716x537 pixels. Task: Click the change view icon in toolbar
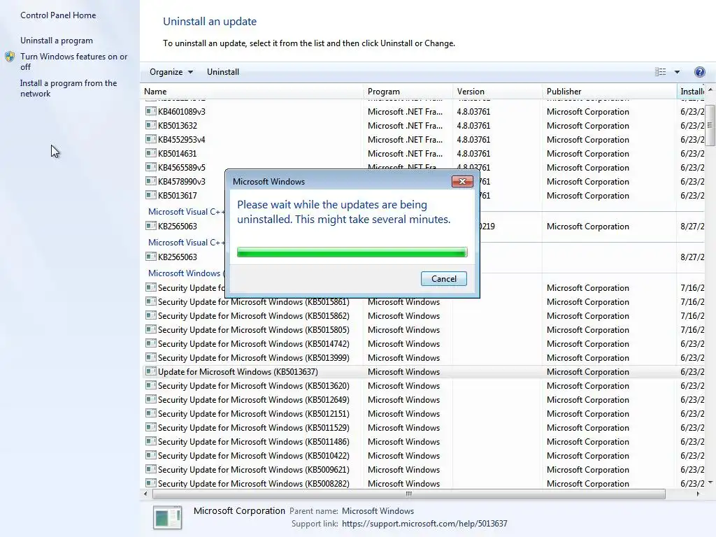(660, 72)
